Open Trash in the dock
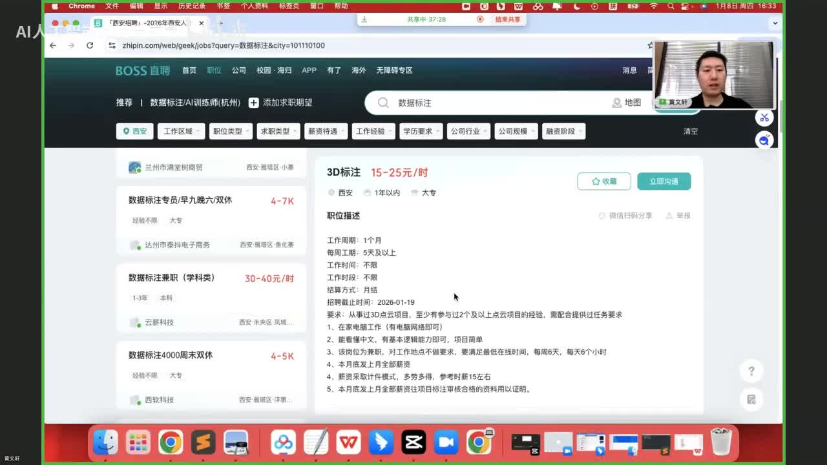 721,442
